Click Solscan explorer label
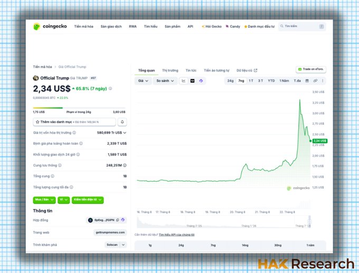 pyautogui.click(x=112, y=245)
